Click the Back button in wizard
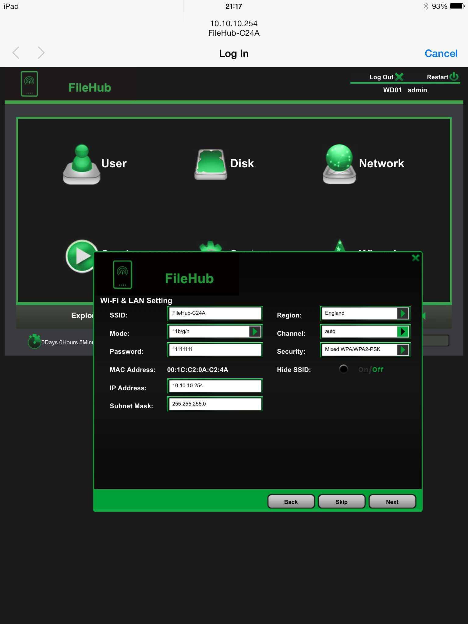 [x=291, y=502]
